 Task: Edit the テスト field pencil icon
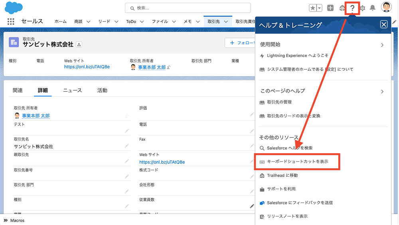pyautogui.click(x=127, y=131)
